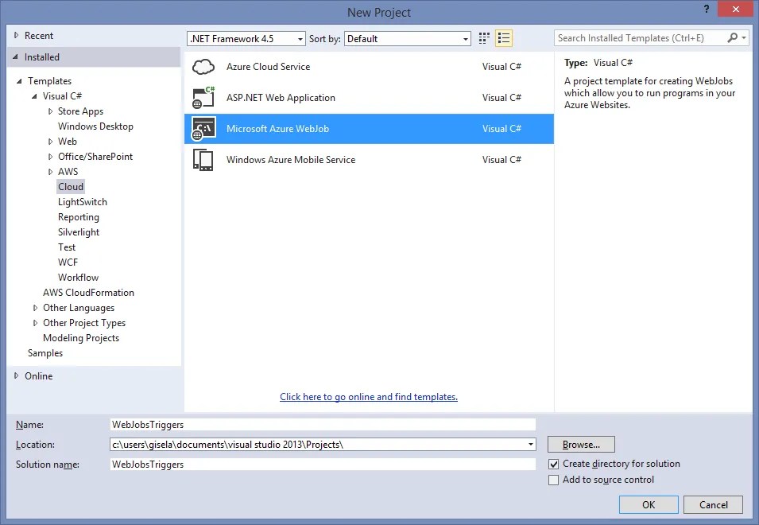This screenshot has height=525, width=759.
Task: Click the Azure Cloud Service cloud icon
Action: pos(203,67)
